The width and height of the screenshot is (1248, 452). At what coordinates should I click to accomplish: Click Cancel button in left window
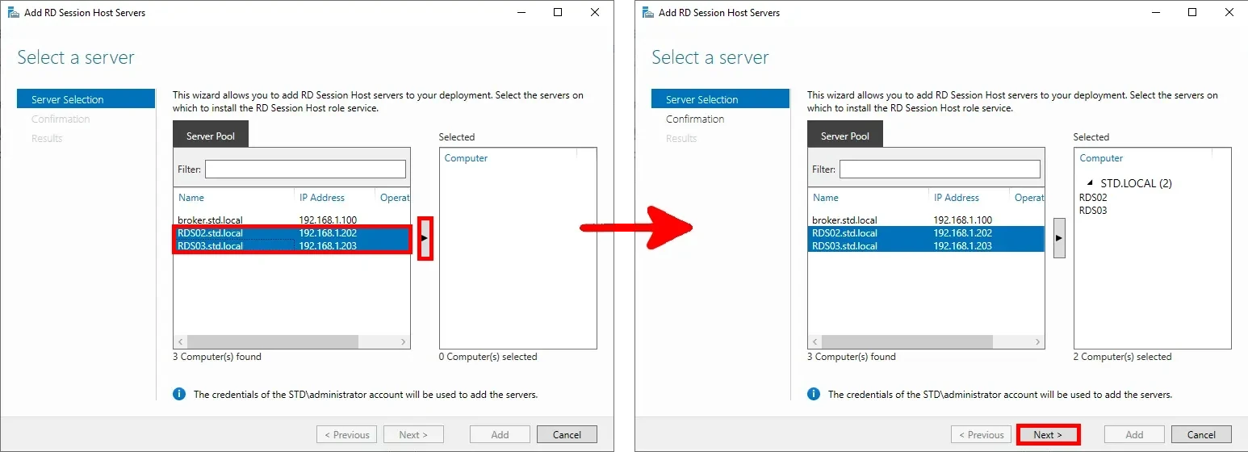(x=567, y=434)
